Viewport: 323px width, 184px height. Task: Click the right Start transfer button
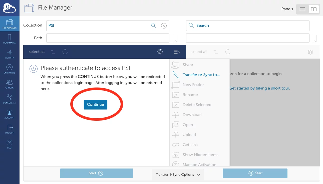click(255, 173)
